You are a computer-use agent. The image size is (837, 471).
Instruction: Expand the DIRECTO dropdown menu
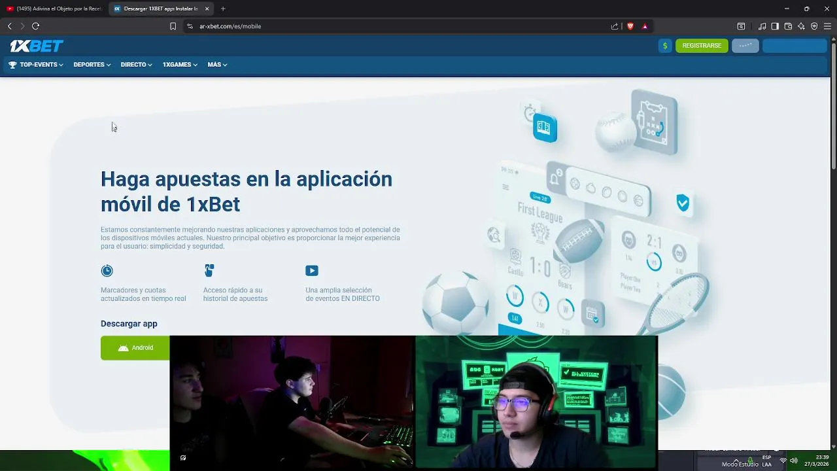point(136,65)
